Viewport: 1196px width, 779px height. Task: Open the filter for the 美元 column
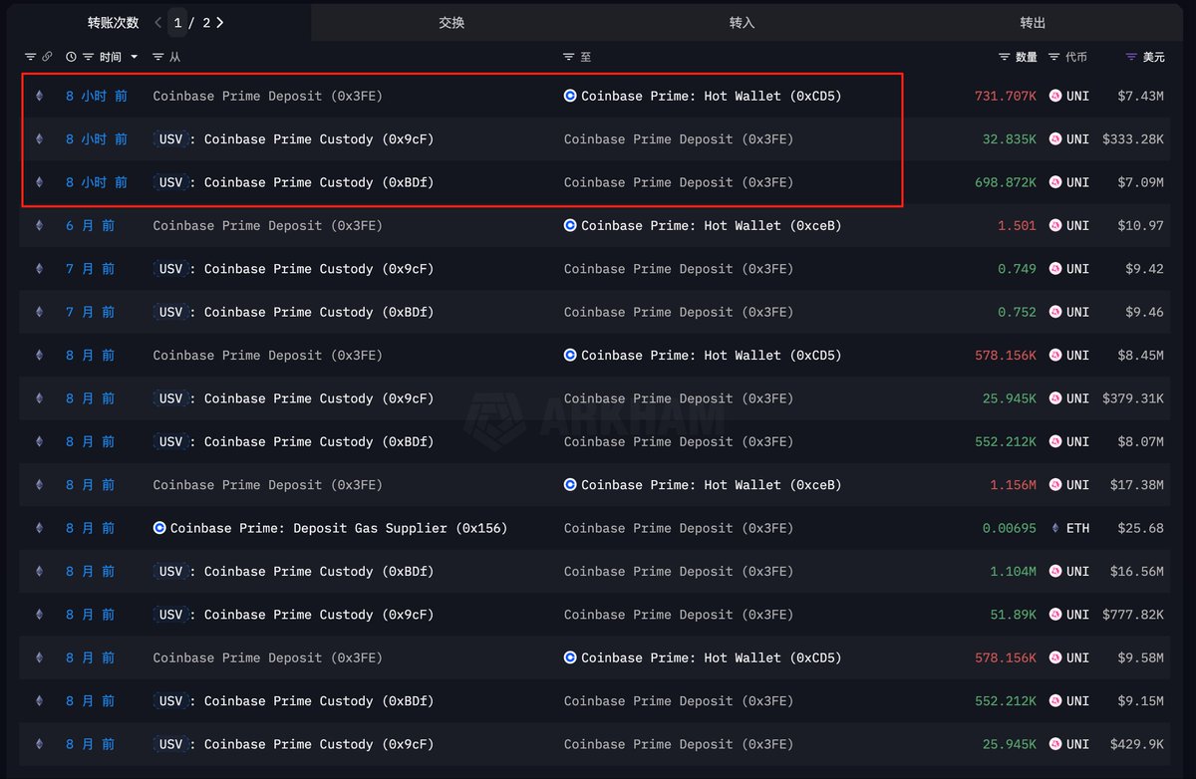(1131, 57)
